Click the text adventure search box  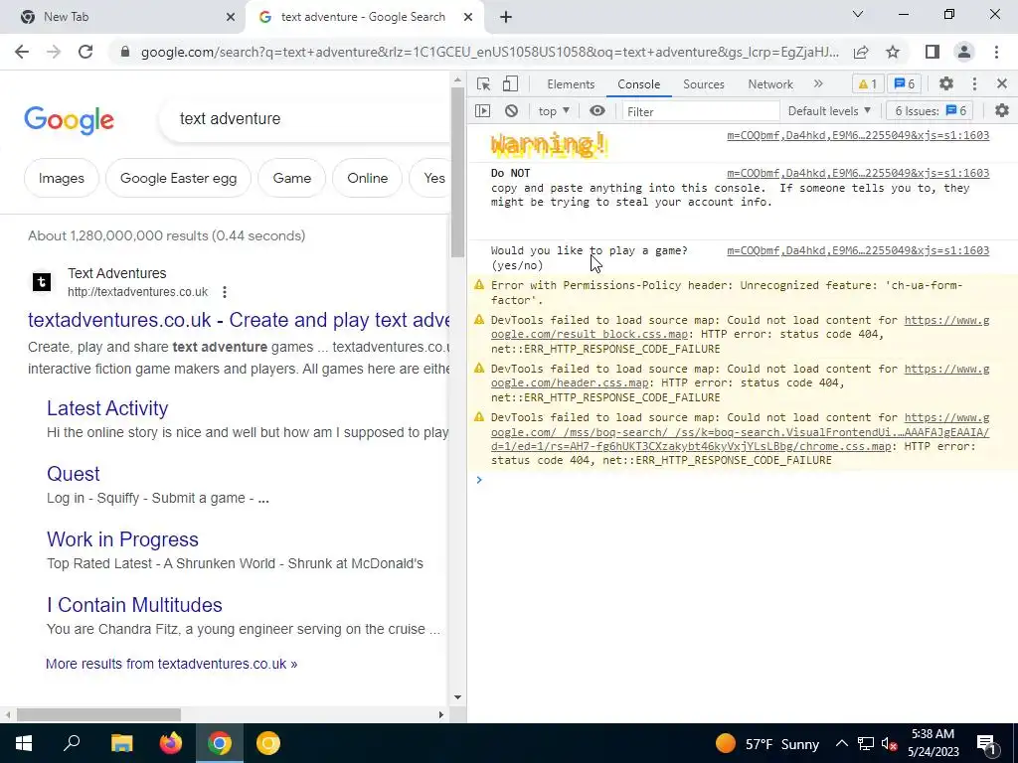click(x=305, y=119)
